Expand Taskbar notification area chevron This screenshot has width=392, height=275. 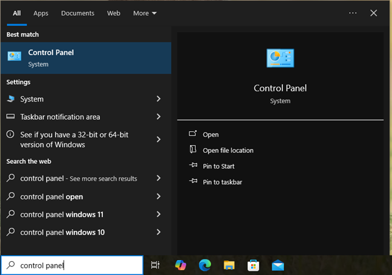pyautogui.click(x=158, y=117)
